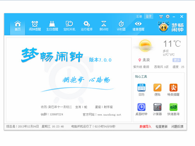The height and width of the screenshot is (146, 195).
Task: Close the 梦畅闹钟 window
Action: (182, 16)
